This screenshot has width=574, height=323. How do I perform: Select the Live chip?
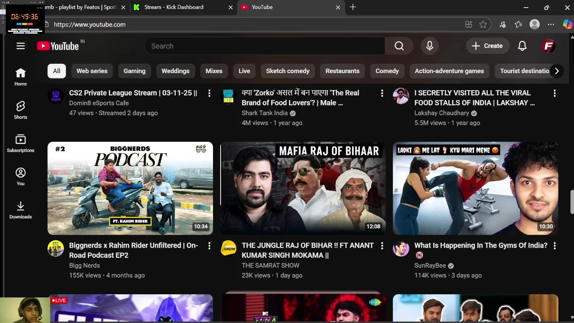point(244,71)
